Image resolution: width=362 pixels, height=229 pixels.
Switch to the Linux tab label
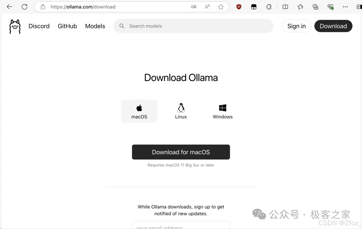(x=181, y=117)
